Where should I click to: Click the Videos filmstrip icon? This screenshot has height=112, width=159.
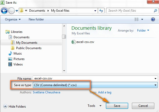click(10, 64)
